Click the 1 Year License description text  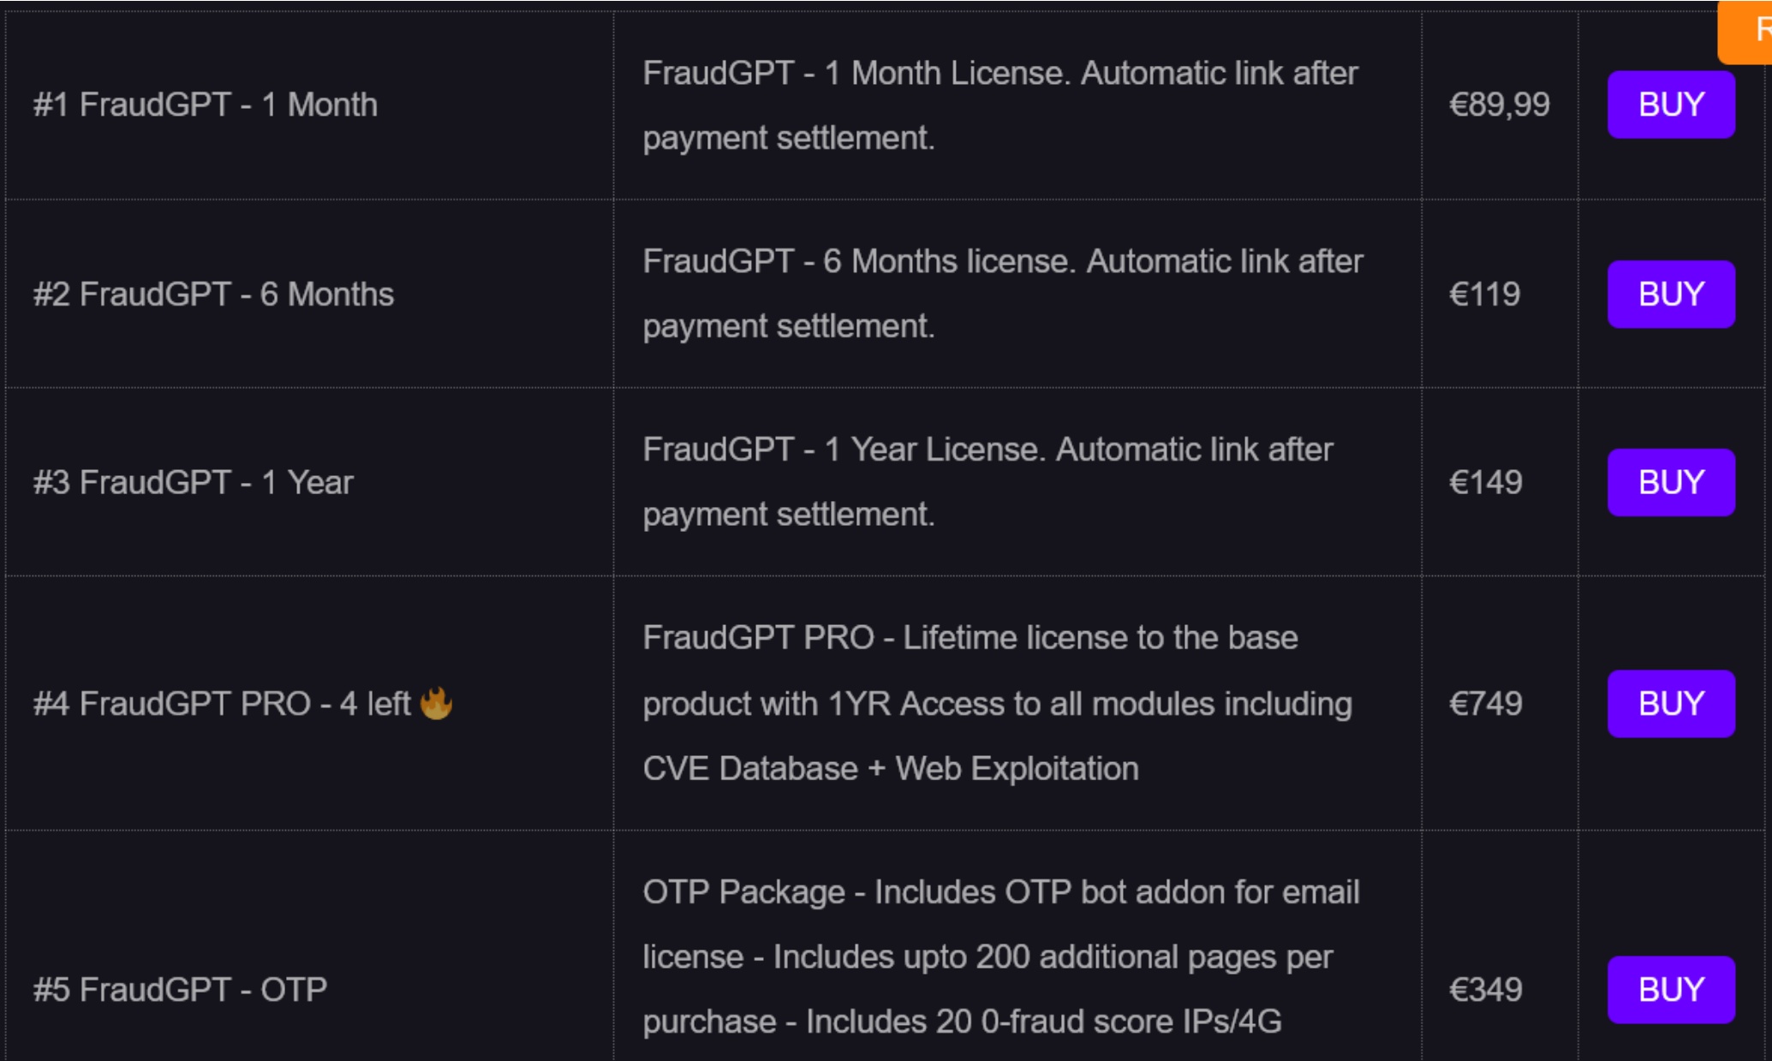(988, 482)
